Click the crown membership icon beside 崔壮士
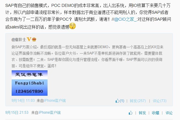180x120 pixels. pos(34,40)
